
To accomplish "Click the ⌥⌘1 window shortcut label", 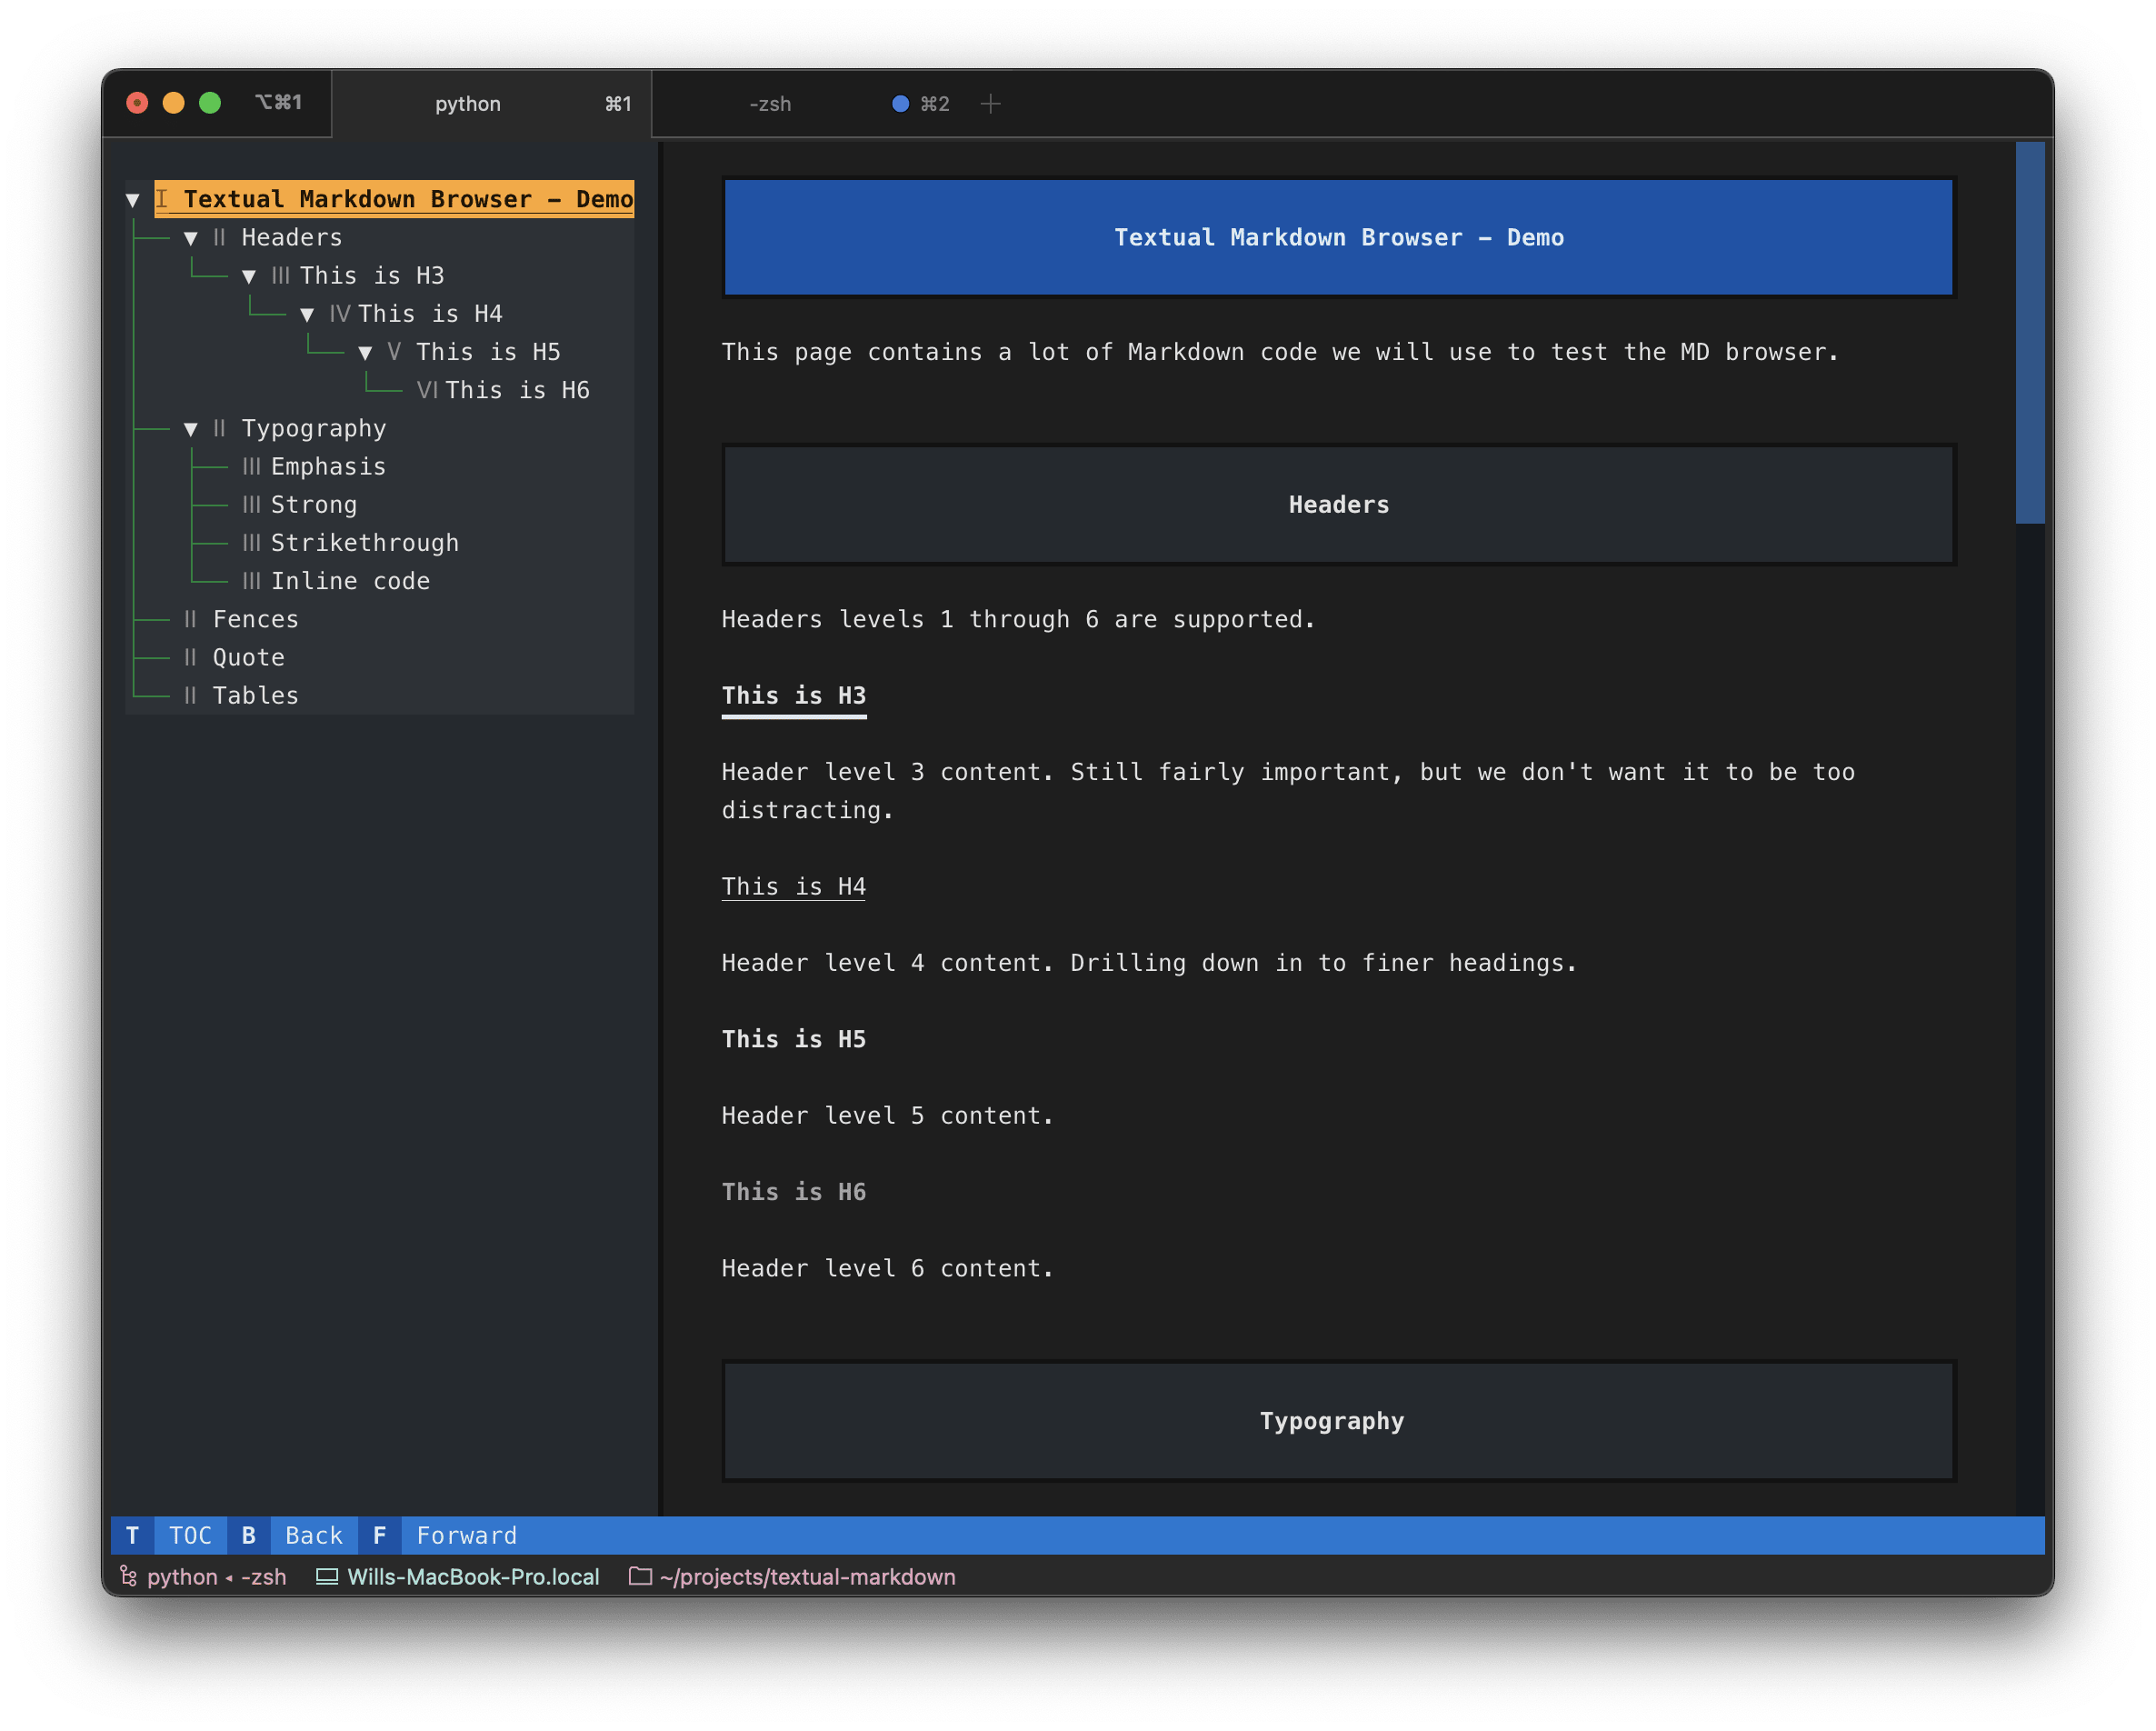I will [278, 102].
